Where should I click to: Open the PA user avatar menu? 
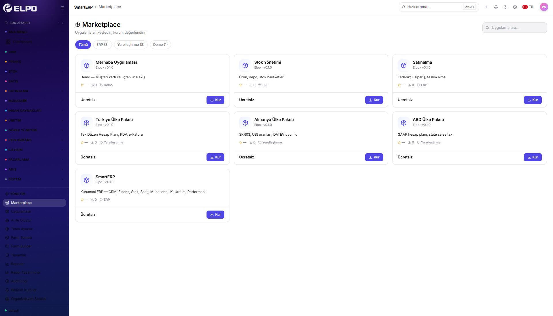(x=544, y=7)
